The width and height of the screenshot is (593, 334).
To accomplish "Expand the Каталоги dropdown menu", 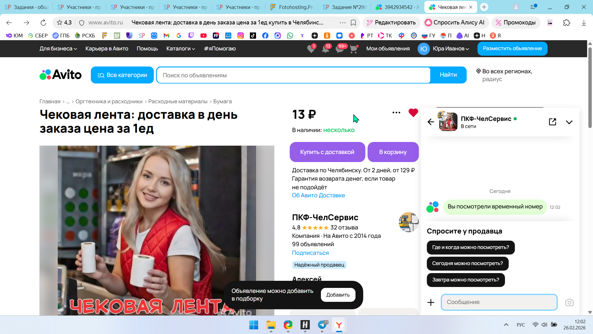I will (180, 49).
